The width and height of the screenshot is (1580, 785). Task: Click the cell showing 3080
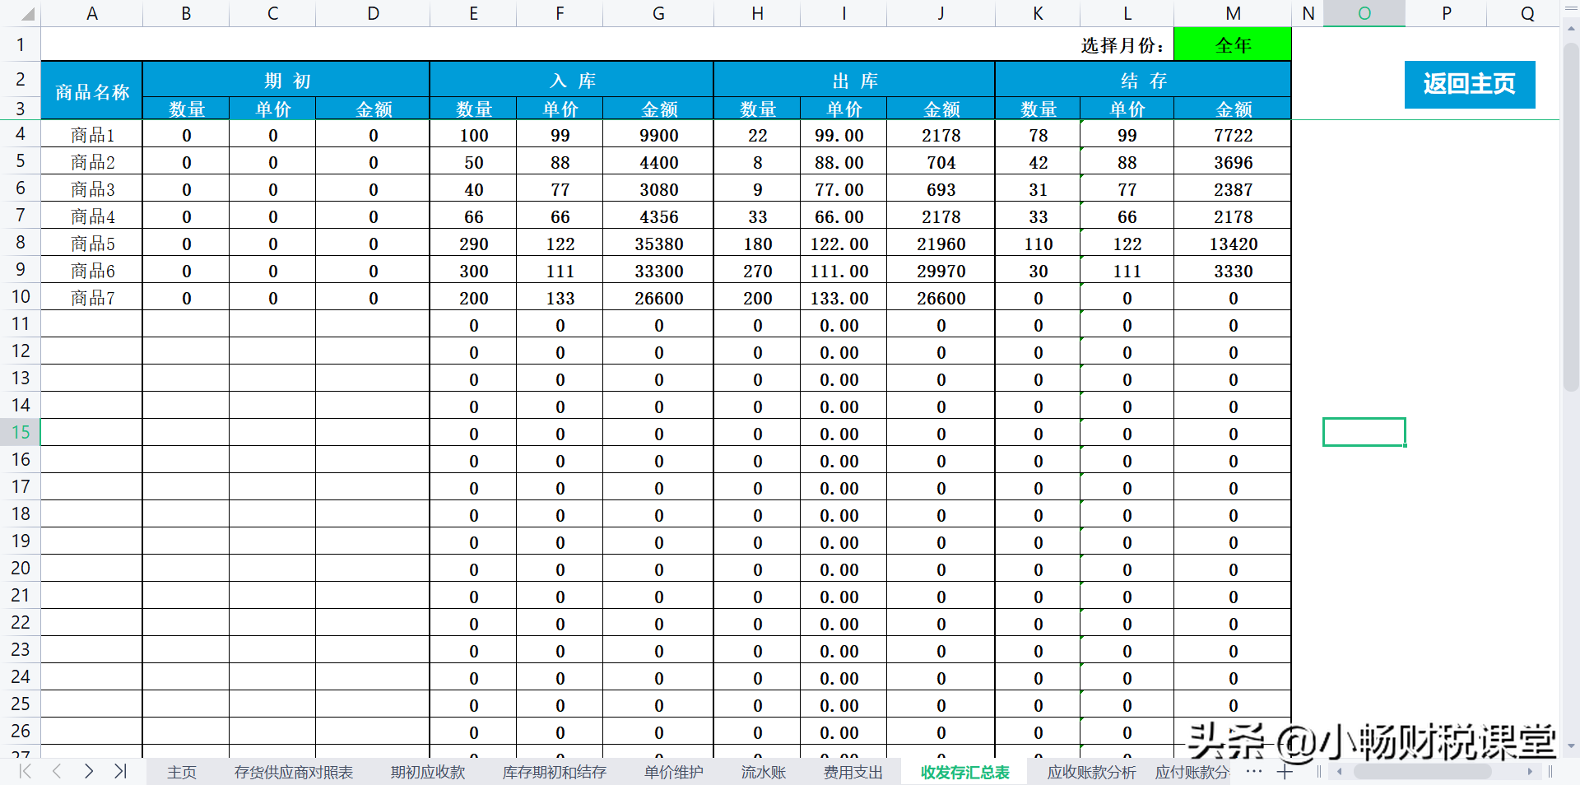pyautogui.click(x=658, y=188)
